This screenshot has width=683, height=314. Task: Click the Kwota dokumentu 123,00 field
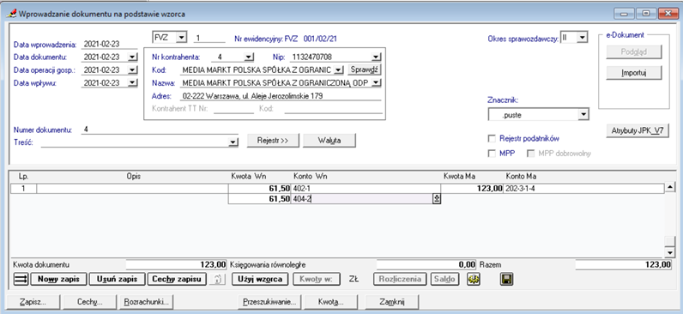tap(177, 264)
